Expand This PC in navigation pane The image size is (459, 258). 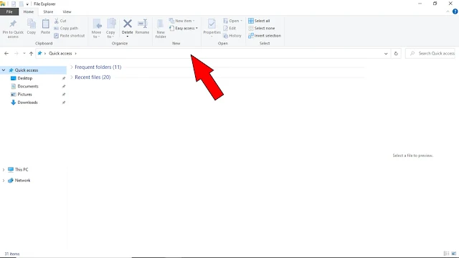point(4,170)
